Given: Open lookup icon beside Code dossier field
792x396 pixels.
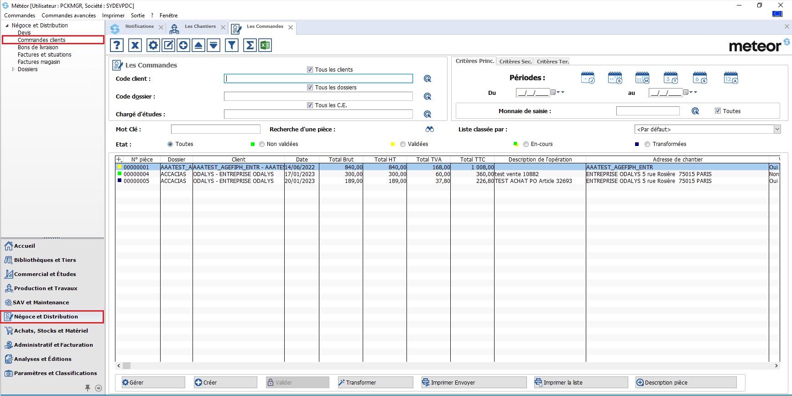Looking at the screenshot, I should [x=427, y=96].
